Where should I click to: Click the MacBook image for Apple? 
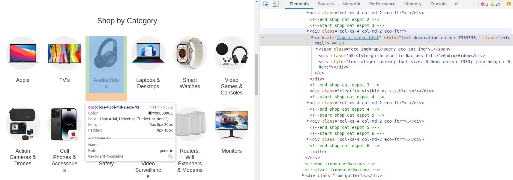[23, 53]
